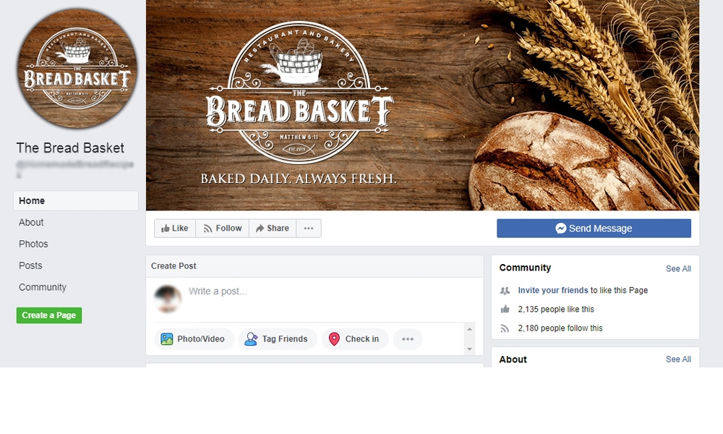
Task: Send a message via Messenger button
Action: click(x=594, y=229)
